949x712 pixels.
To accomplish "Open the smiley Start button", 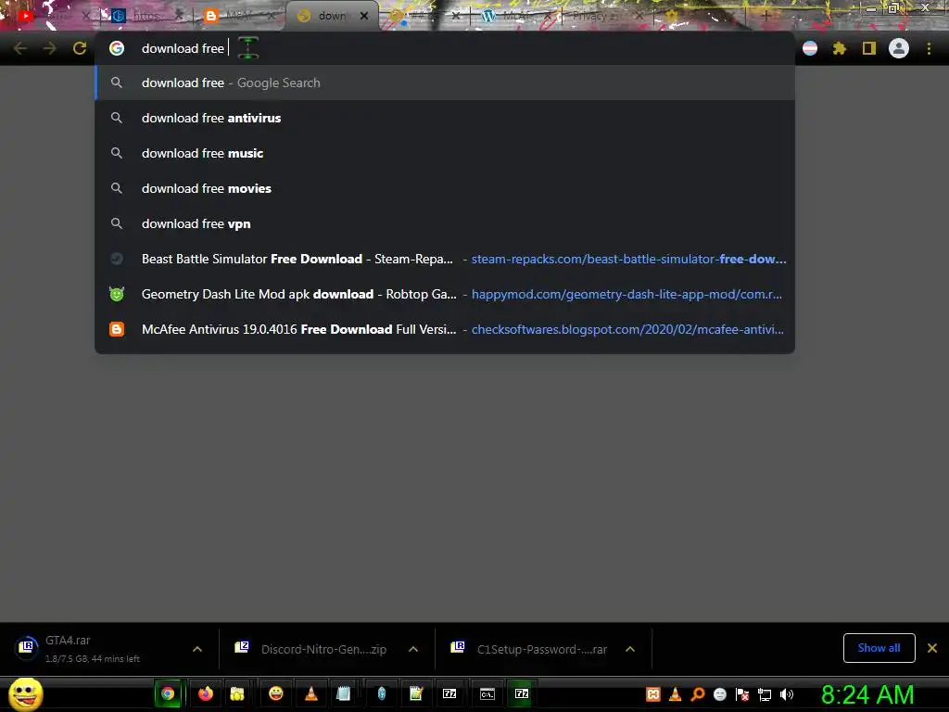I will click(x=25, y=693).
